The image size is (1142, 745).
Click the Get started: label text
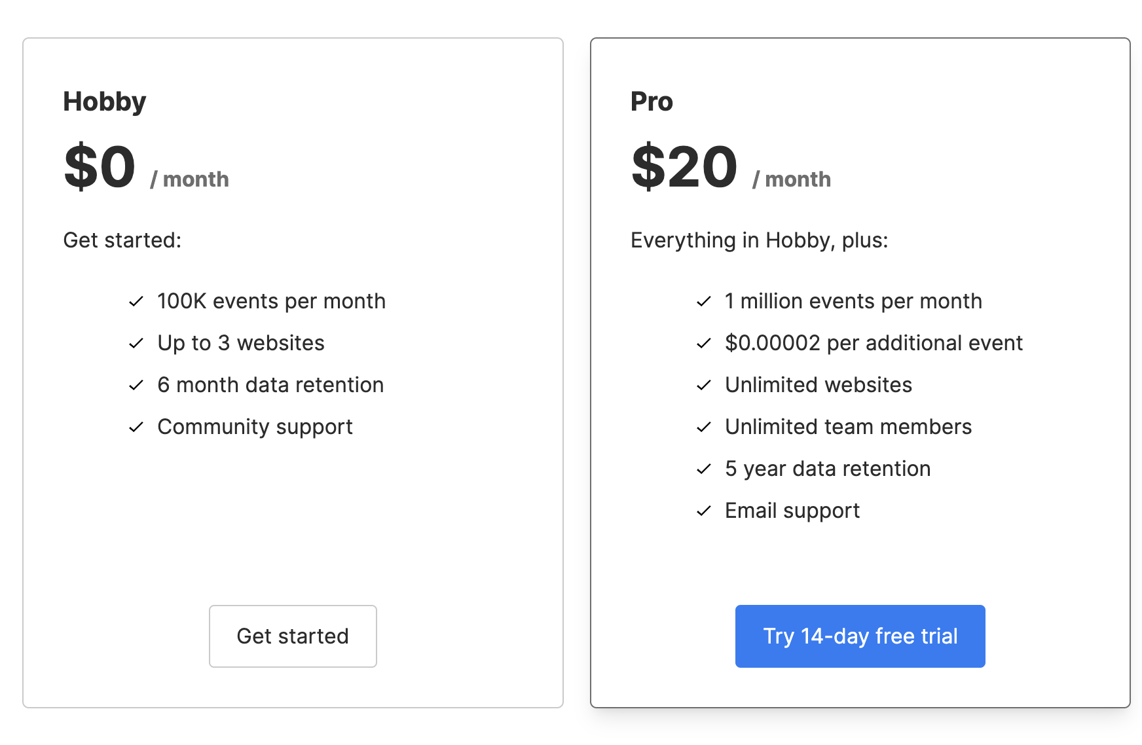click(x=122, y=240)
